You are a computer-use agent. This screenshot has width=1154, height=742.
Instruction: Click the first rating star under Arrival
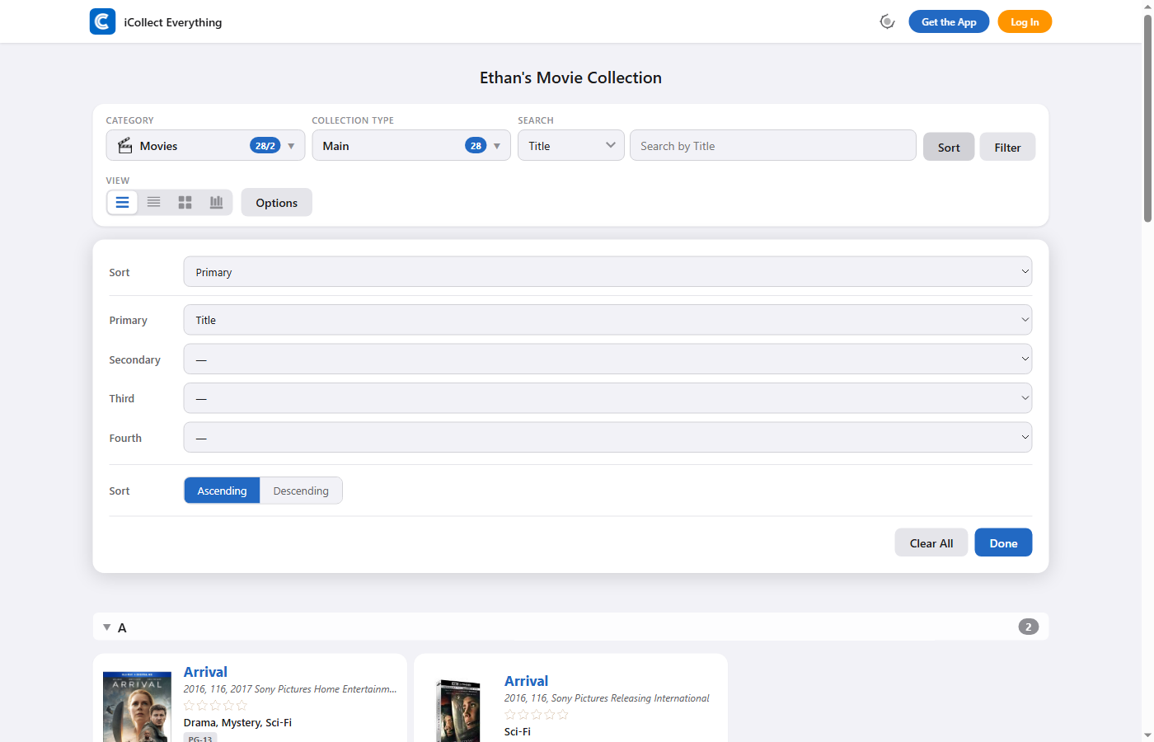click(189, 706)
